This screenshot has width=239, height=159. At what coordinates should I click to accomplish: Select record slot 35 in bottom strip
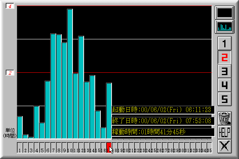209,147
